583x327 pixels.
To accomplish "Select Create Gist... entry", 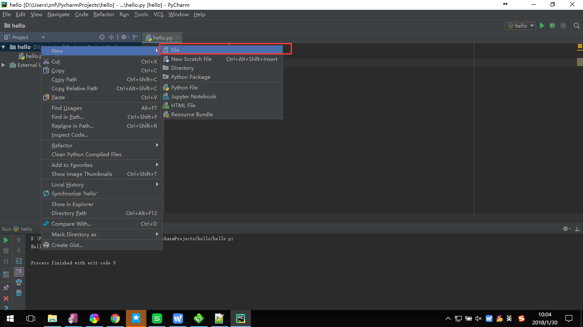I will click(x=102, y=245).
